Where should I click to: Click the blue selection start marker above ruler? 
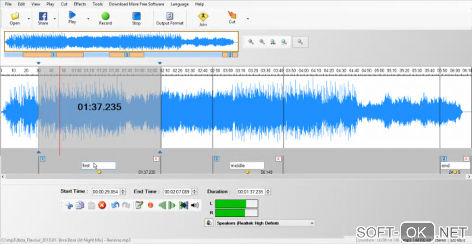point(38,63)
